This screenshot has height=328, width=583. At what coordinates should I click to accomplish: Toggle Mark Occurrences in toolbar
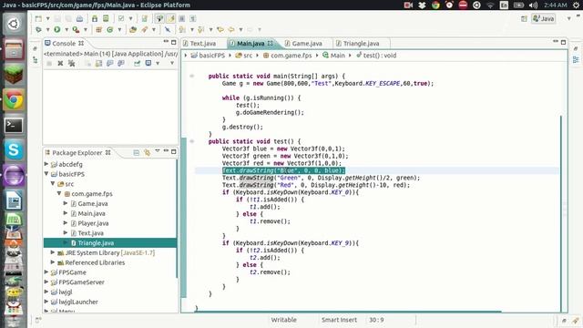pyautogui.click(x=170, y=18)
